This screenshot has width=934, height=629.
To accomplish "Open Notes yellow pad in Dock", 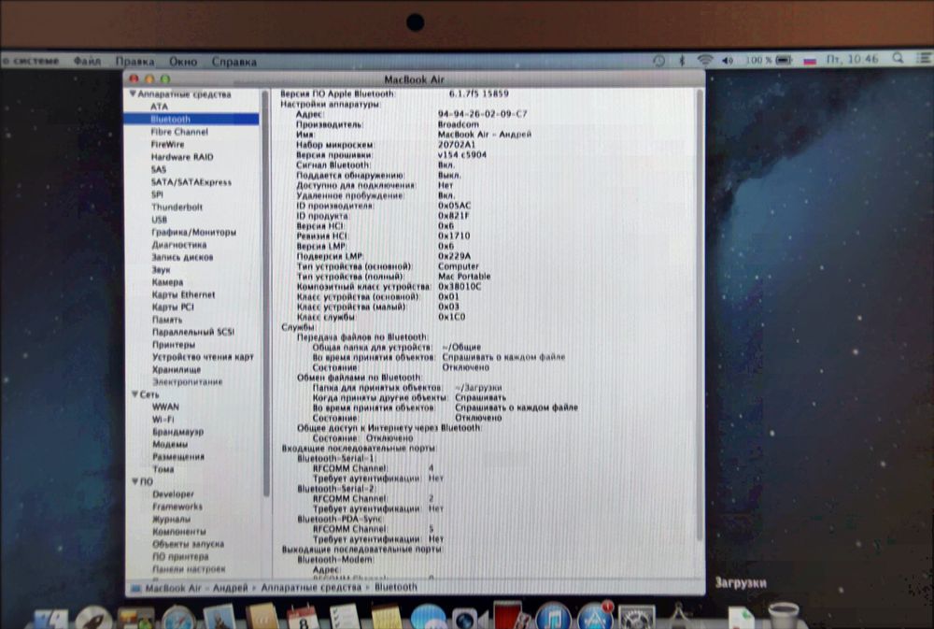I will 386,617.
